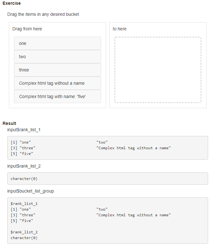This screenshot has height=246, width=210.
Task: Click the character(0) output box for rank_list_2
Action: coord(107,179)
